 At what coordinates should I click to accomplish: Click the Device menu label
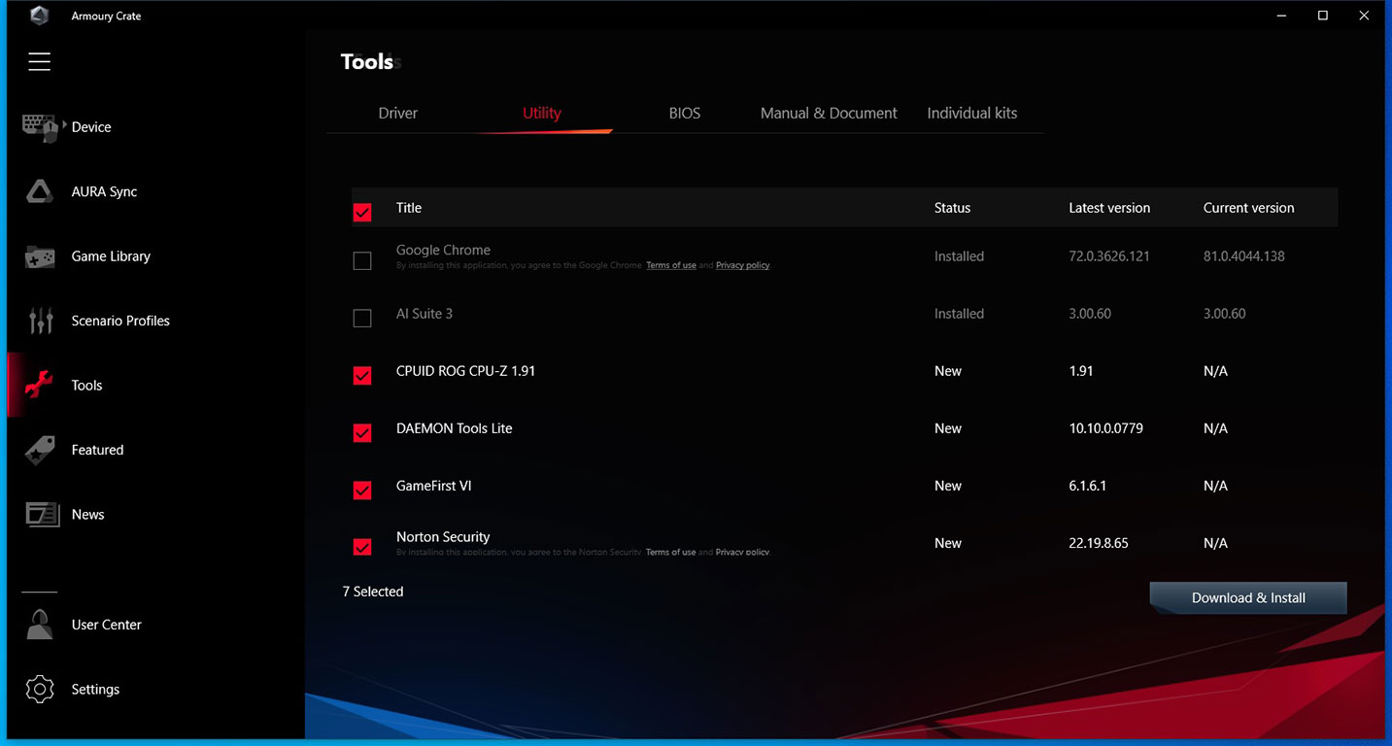coord(91,127)
